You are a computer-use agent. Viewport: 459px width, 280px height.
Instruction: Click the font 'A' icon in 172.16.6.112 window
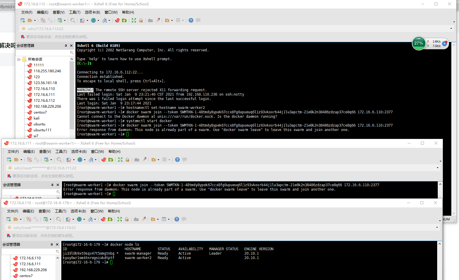[104, 20]
